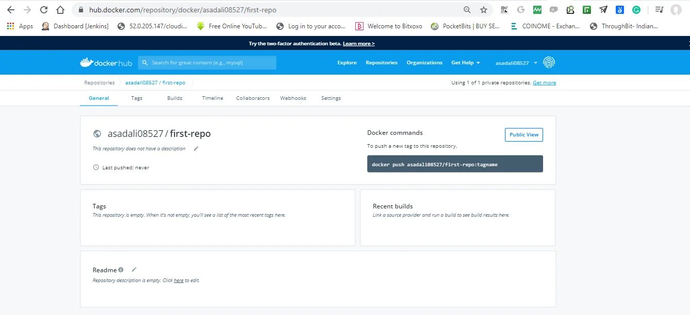Viewport: 690px width, 315px height.
Task: Open the Builds tab
Action: (175, 98)
